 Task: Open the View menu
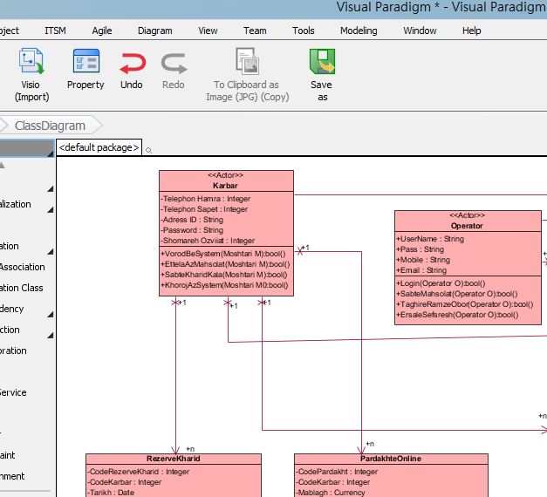(x=208, y=31)
